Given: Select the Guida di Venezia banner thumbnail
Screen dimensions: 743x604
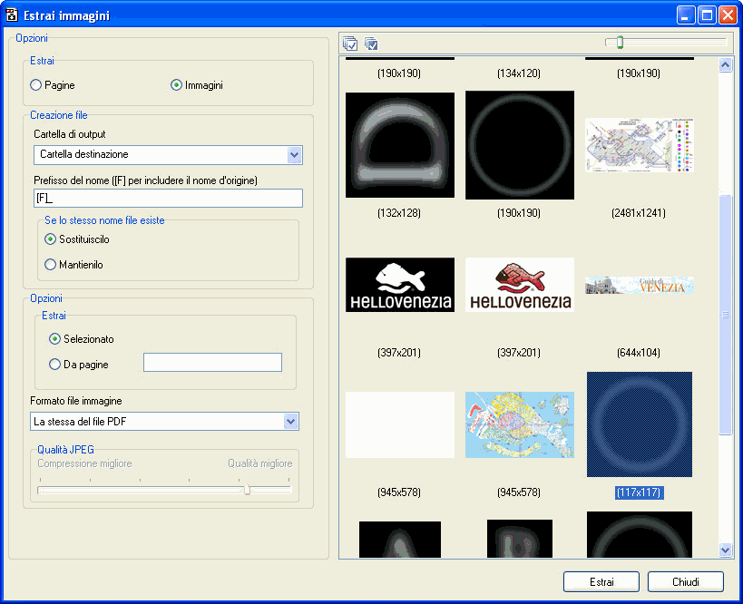Looking at the screenshot, I should click(x=640, y=285).
